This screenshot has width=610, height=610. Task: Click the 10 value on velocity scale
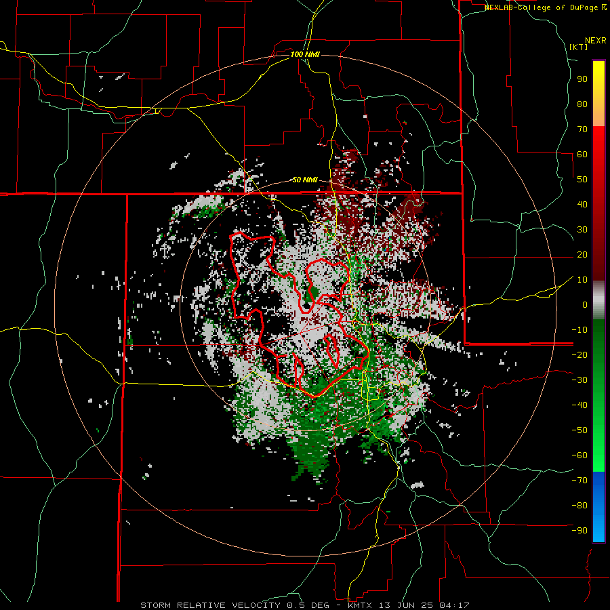pos(582,280)
